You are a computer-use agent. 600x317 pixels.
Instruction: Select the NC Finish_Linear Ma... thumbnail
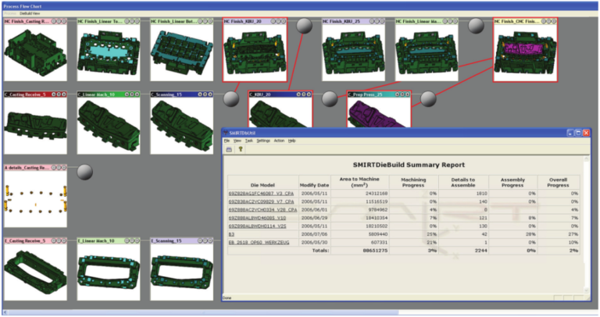pos(427,53)
